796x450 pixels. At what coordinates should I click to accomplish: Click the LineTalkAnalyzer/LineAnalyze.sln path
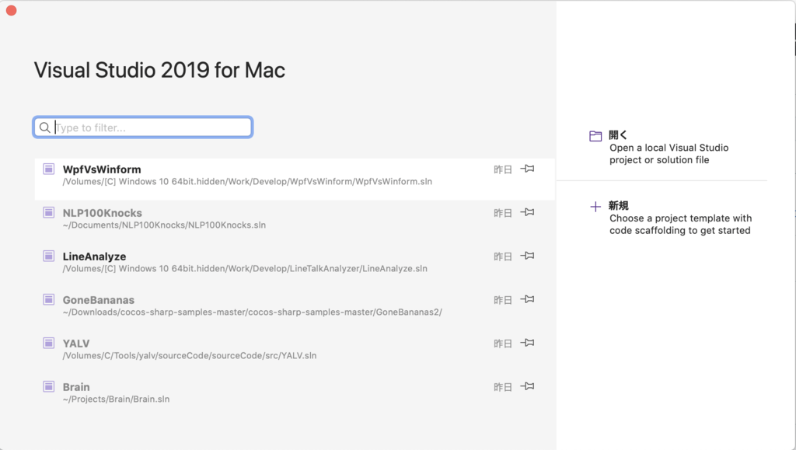pos(245,269)
